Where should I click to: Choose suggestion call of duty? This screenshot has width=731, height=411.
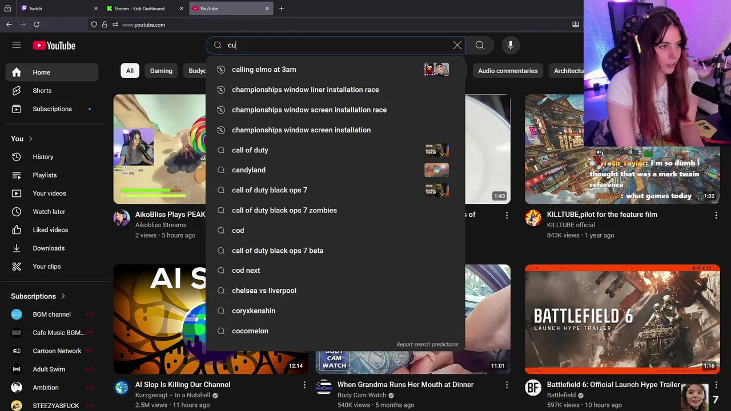(335, 150)
